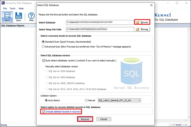Click into the Select Database path field
The height and width of the screenshot is (127, 191).
click(x=100, y=22)
